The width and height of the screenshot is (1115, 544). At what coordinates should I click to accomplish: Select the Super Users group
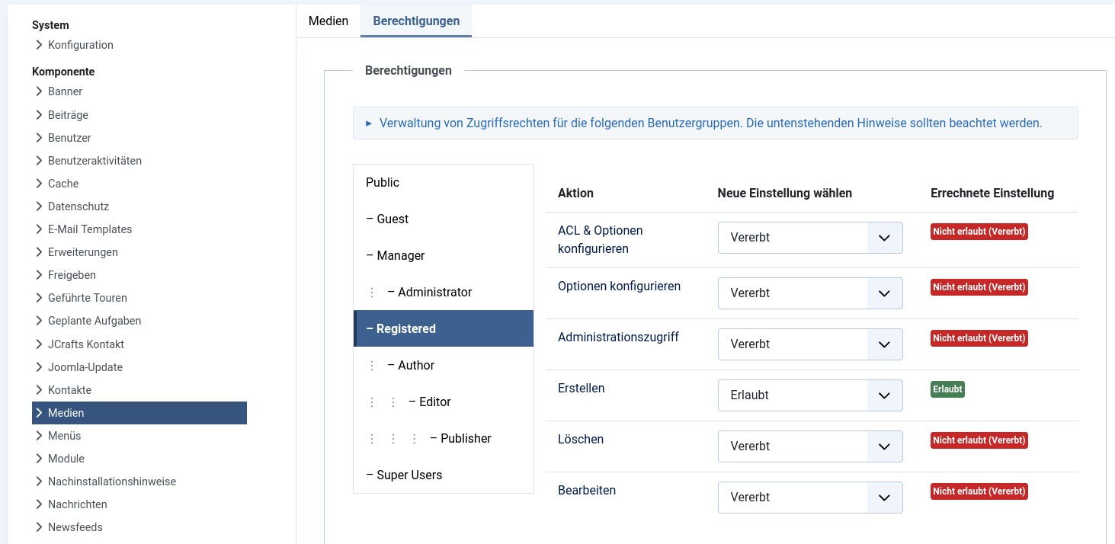(x=409, y=475)
